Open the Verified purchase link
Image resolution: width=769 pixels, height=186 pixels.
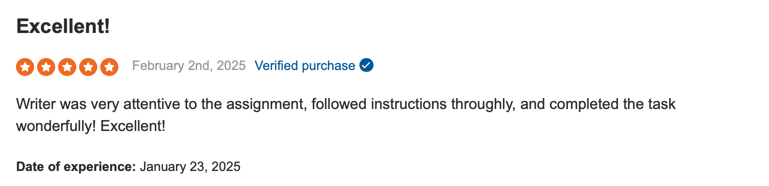coord(305,65)
